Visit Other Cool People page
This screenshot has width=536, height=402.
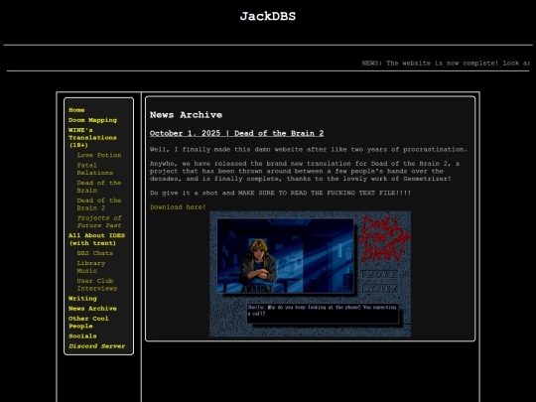pos(88,323)
